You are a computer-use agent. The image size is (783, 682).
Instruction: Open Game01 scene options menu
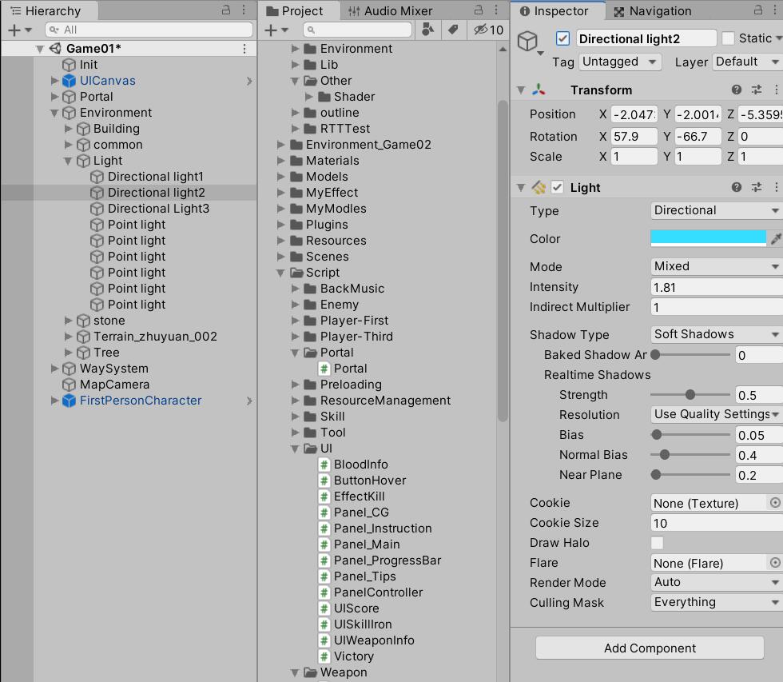coord(244,49)
